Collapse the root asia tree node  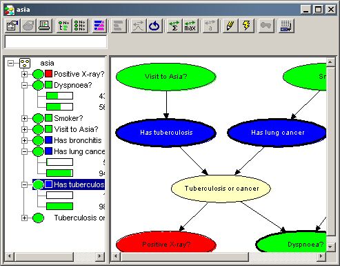point(11,63)
